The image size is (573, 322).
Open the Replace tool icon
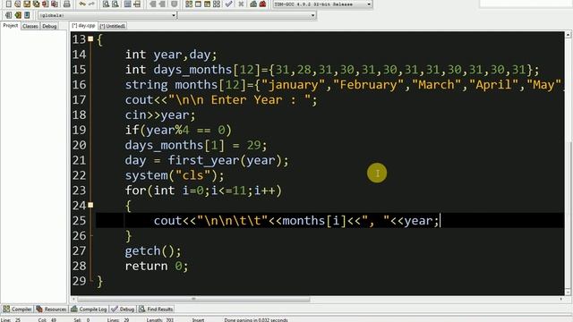[x=115, y=4]
